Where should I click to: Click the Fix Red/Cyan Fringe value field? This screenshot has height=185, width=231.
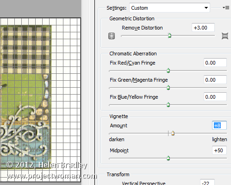(x=215, y=63)
